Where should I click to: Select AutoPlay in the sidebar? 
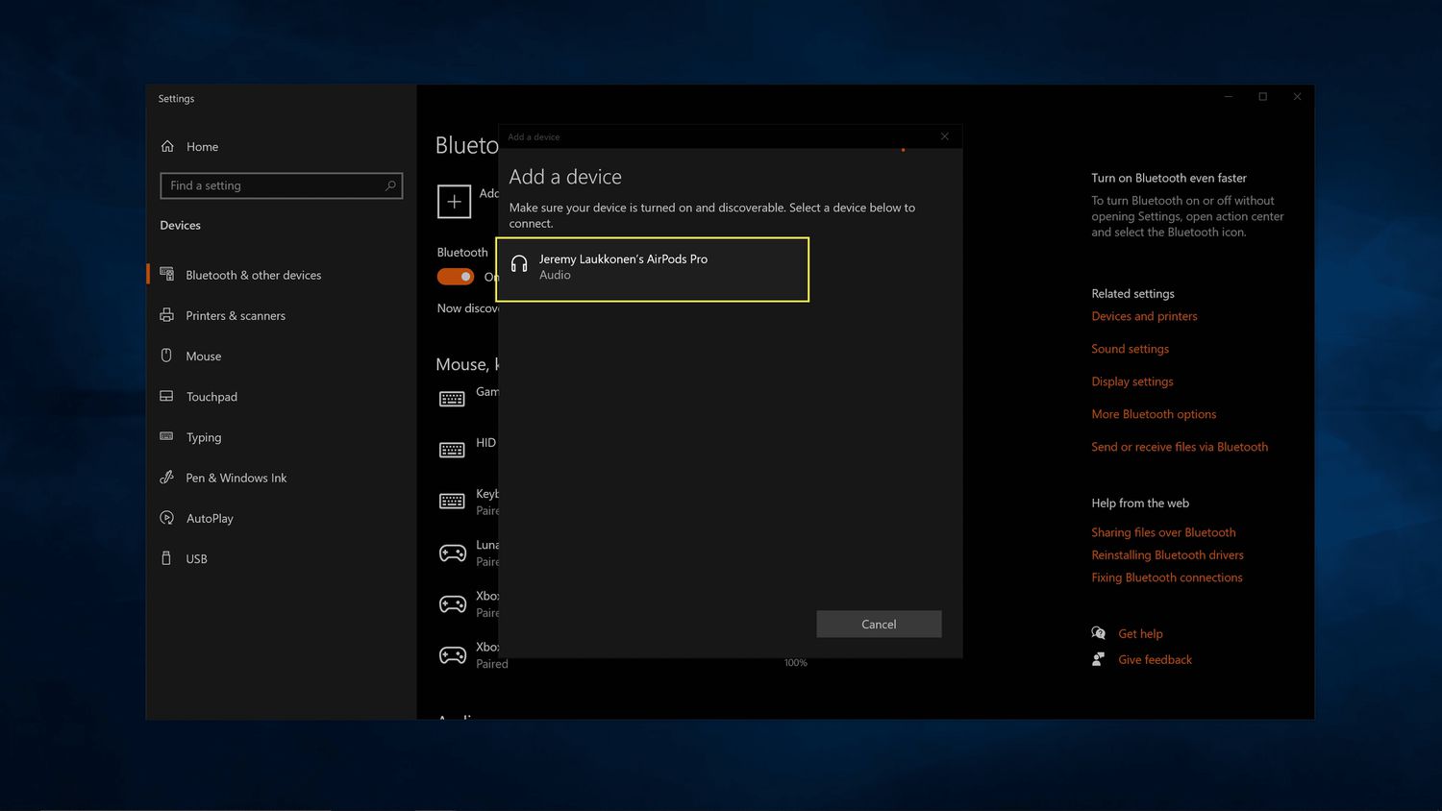pyautogui.click(x=210, y=519)
